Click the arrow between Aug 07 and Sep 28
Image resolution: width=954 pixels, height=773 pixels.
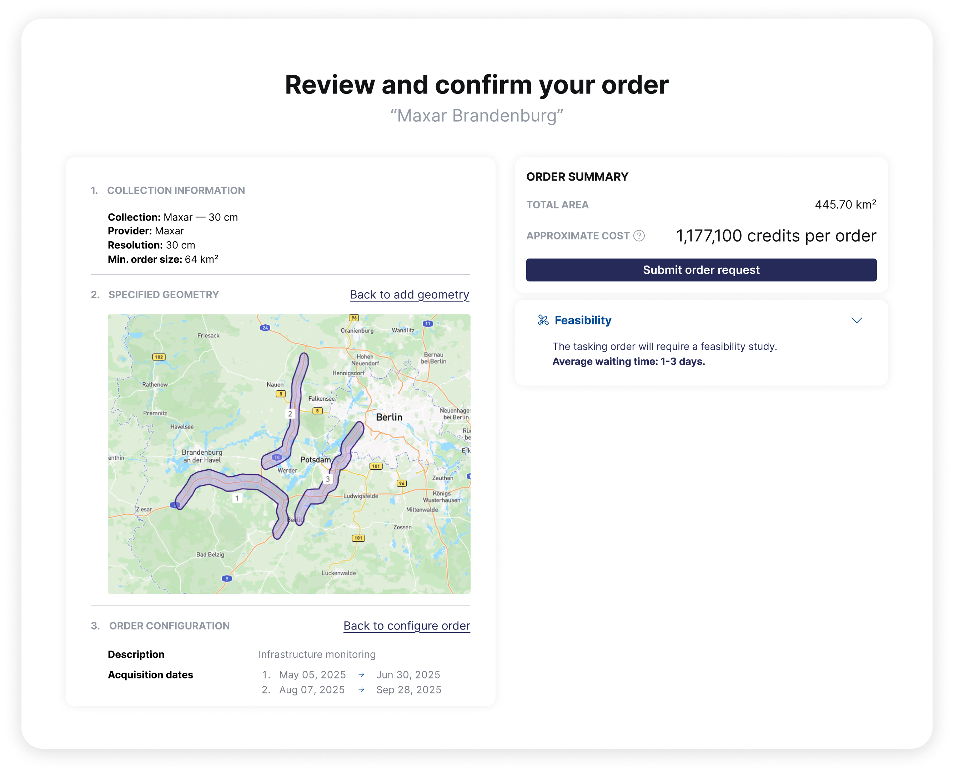[362, 689]
